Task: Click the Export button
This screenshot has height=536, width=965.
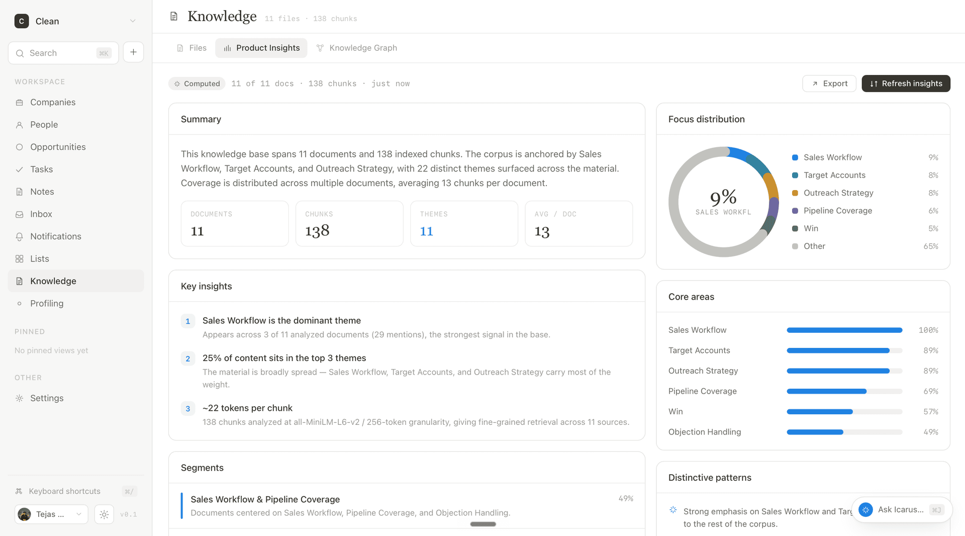Action: (829, 83)
